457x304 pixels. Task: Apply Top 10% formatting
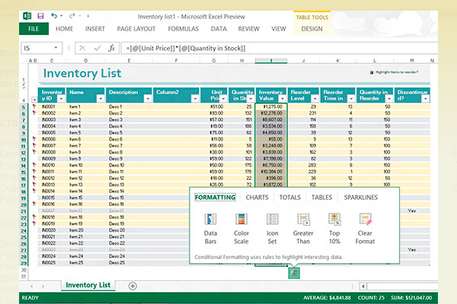pyautogui.click(x=334, y=220)
